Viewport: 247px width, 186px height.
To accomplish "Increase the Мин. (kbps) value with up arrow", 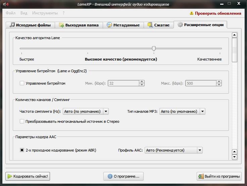I will click(x=142, y=82).
